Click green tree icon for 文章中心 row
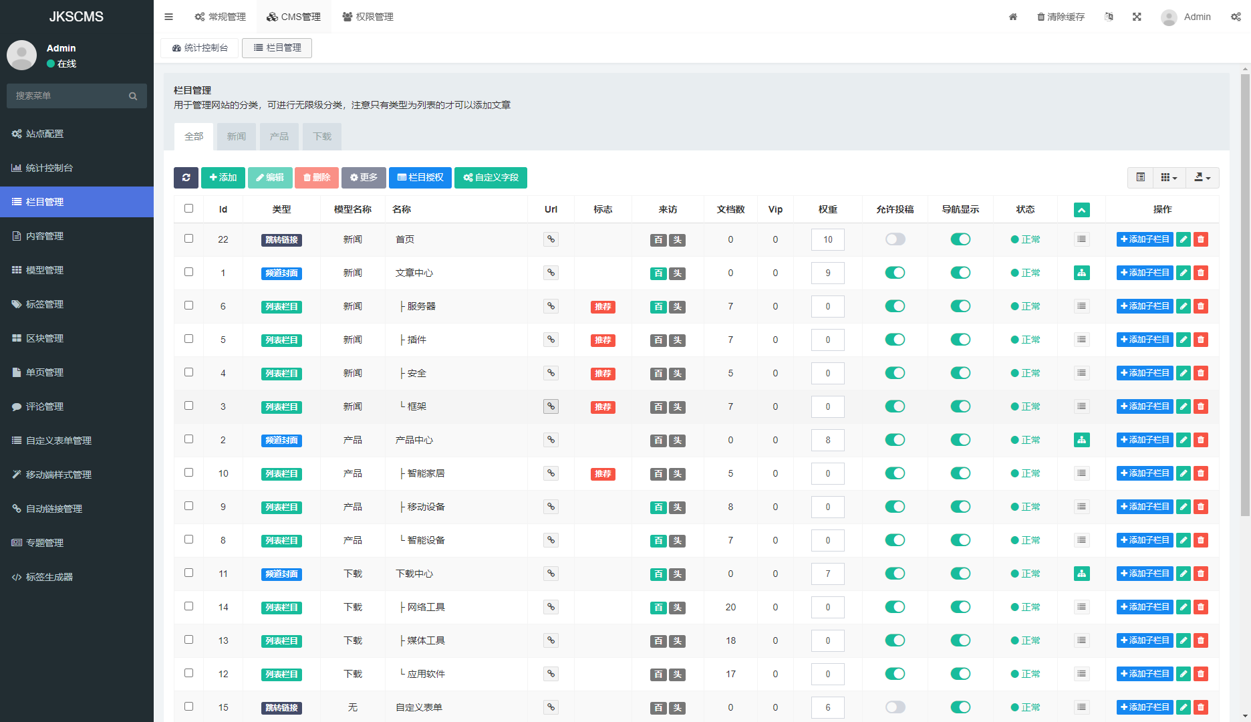Viewport: 1251px width, 722px height. click(1081, 273)
